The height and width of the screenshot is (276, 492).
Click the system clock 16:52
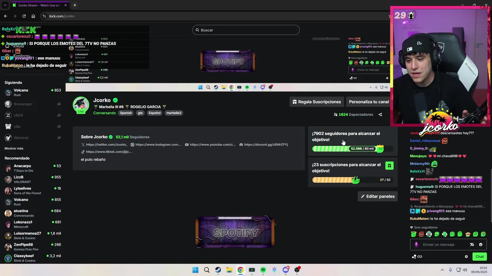point(483,268)
